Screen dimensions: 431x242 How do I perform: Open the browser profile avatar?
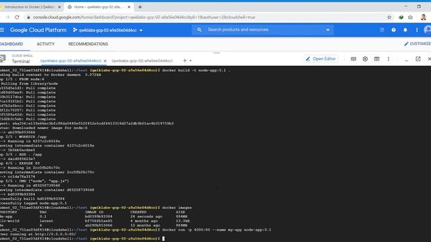[x=423, y=17]
